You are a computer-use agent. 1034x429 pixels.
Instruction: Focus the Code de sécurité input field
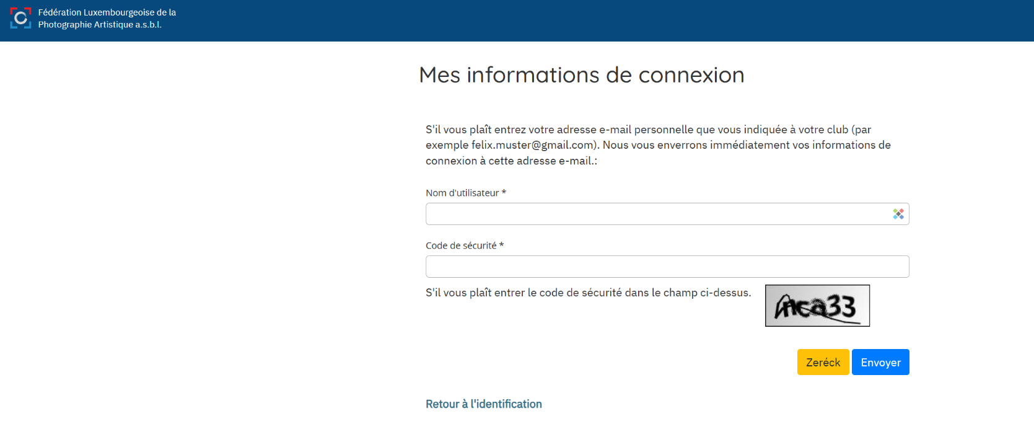(x=667, y=267)
